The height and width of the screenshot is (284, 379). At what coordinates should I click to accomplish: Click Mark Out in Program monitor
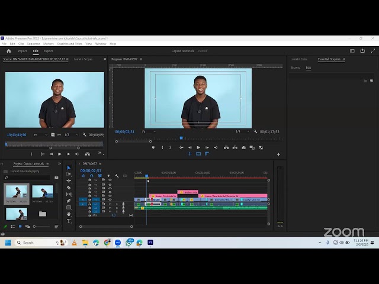click(170, 147)
